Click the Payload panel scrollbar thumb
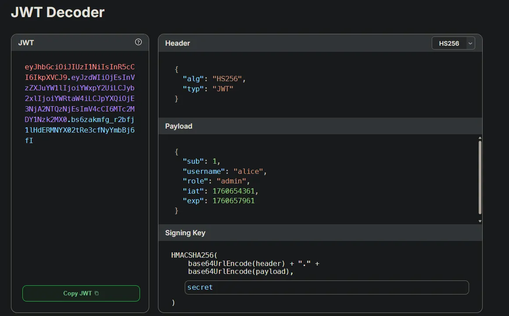This screenshot has height=316, width=509. point(480,179)
